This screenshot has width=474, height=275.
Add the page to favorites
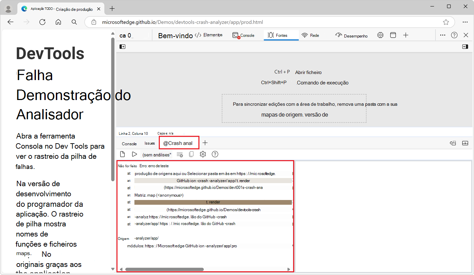click(x=446, y=22)
